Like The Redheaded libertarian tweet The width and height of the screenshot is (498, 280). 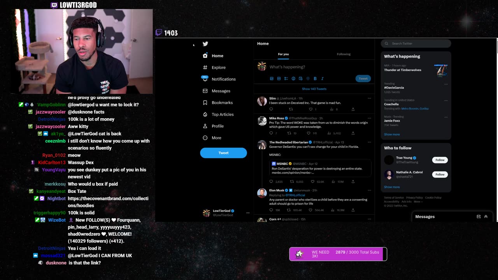click(x=312, y=182)
